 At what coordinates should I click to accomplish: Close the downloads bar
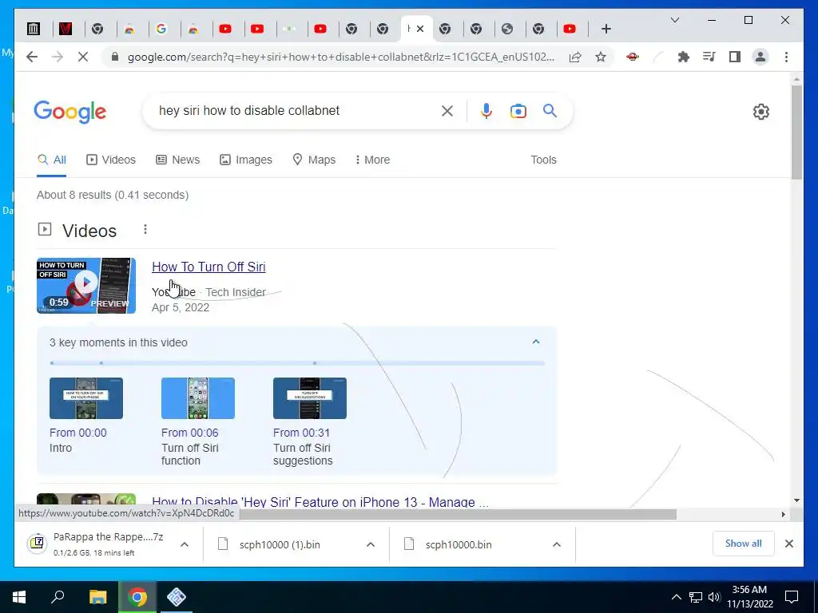788,544
